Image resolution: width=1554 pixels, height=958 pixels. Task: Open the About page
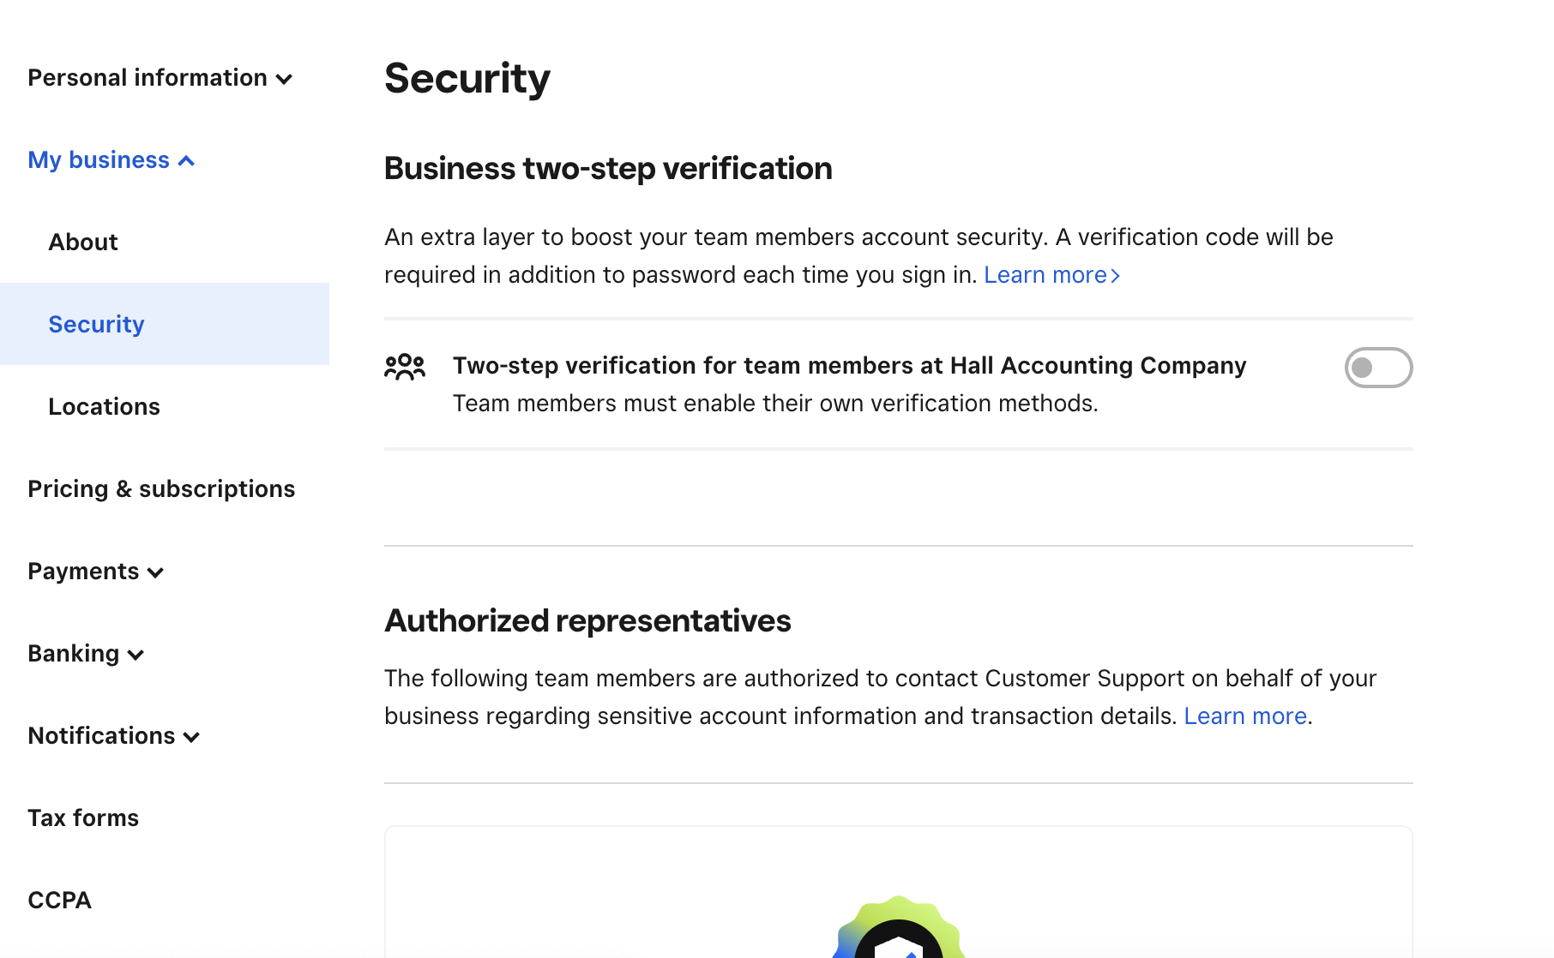(x=82, y=242)
